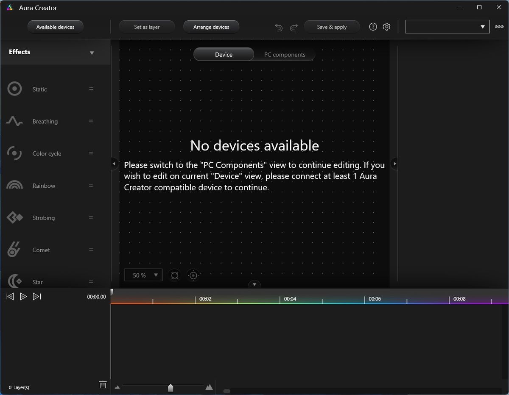Click the Available devices button
Screen dimensions: 509x395
(x=55, y=27)
